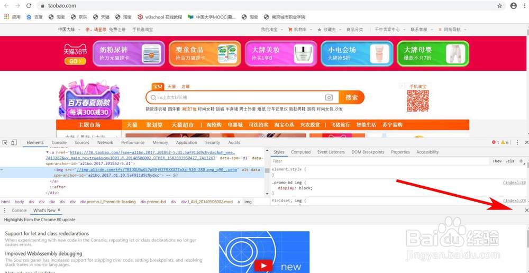Switch to DevTools Console tab

[x=59, y=143]
